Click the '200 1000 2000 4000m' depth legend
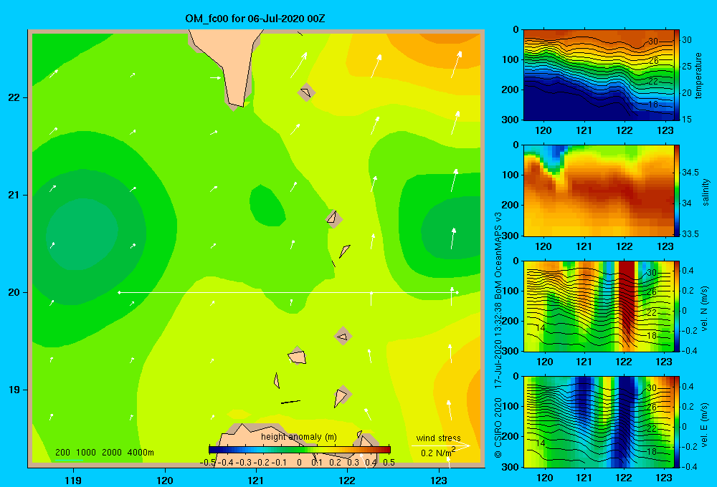 (x=104, y=453)
